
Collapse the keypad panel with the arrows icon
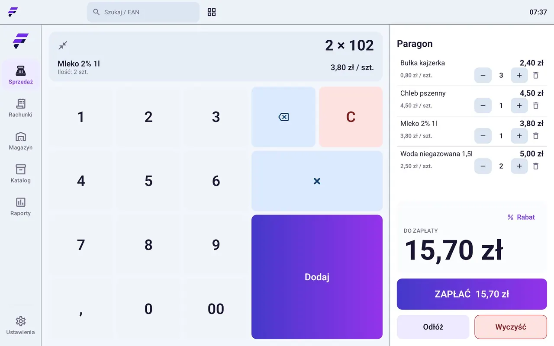[63, 45]
